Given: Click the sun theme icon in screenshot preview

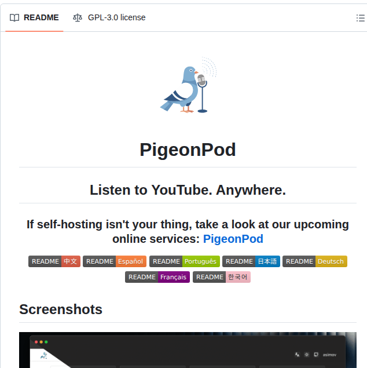Looking at the screenshot, I should pos(307,355).
